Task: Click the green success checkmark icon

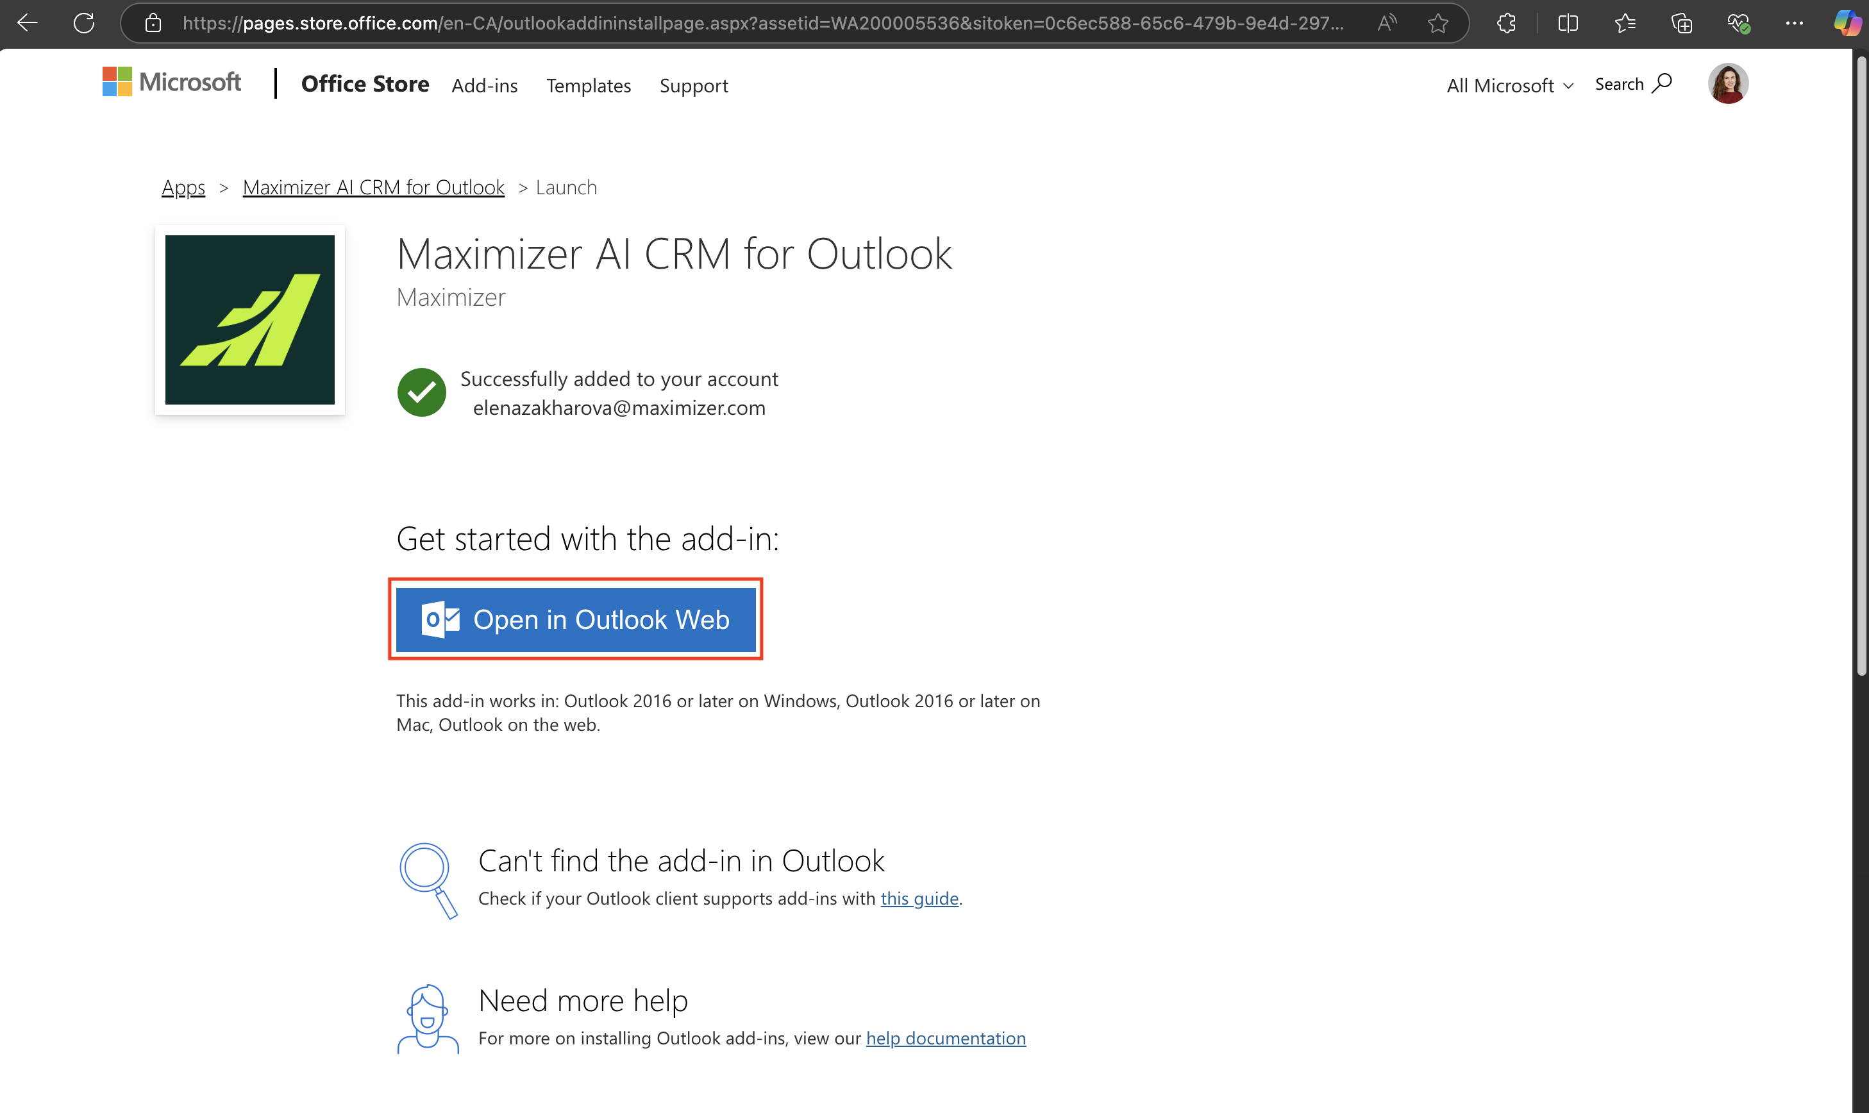Action: click(421, 392)
